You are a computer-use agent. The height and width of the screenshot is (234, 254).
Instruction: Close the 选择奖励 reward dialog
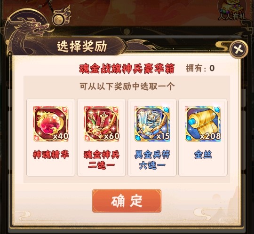click(239, 49)
